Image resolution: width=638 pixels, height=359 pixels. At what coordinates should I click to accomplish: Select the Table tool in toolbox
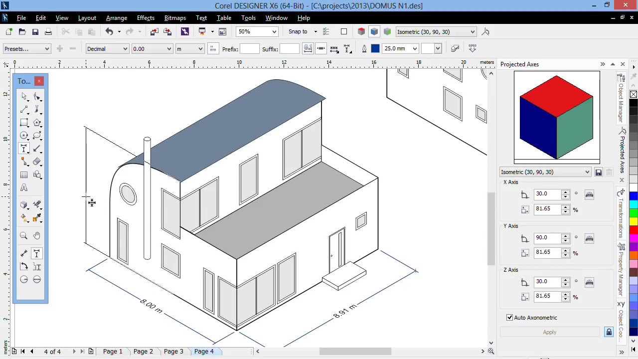(24, 175)
